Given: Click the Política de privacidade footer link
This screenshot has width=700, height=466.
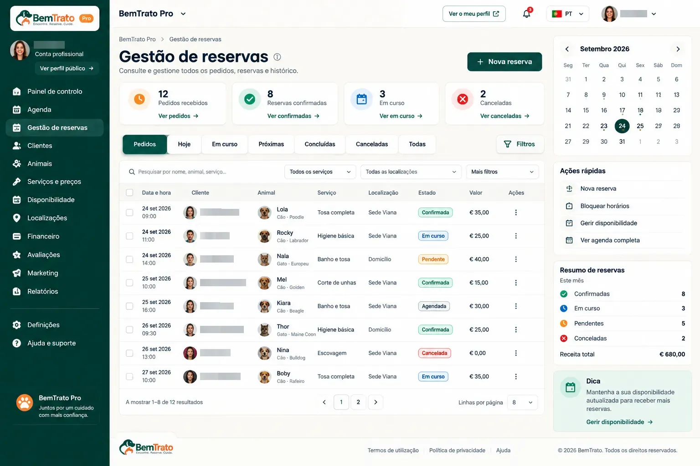Looking at the screenshot, I should point(457,451).
